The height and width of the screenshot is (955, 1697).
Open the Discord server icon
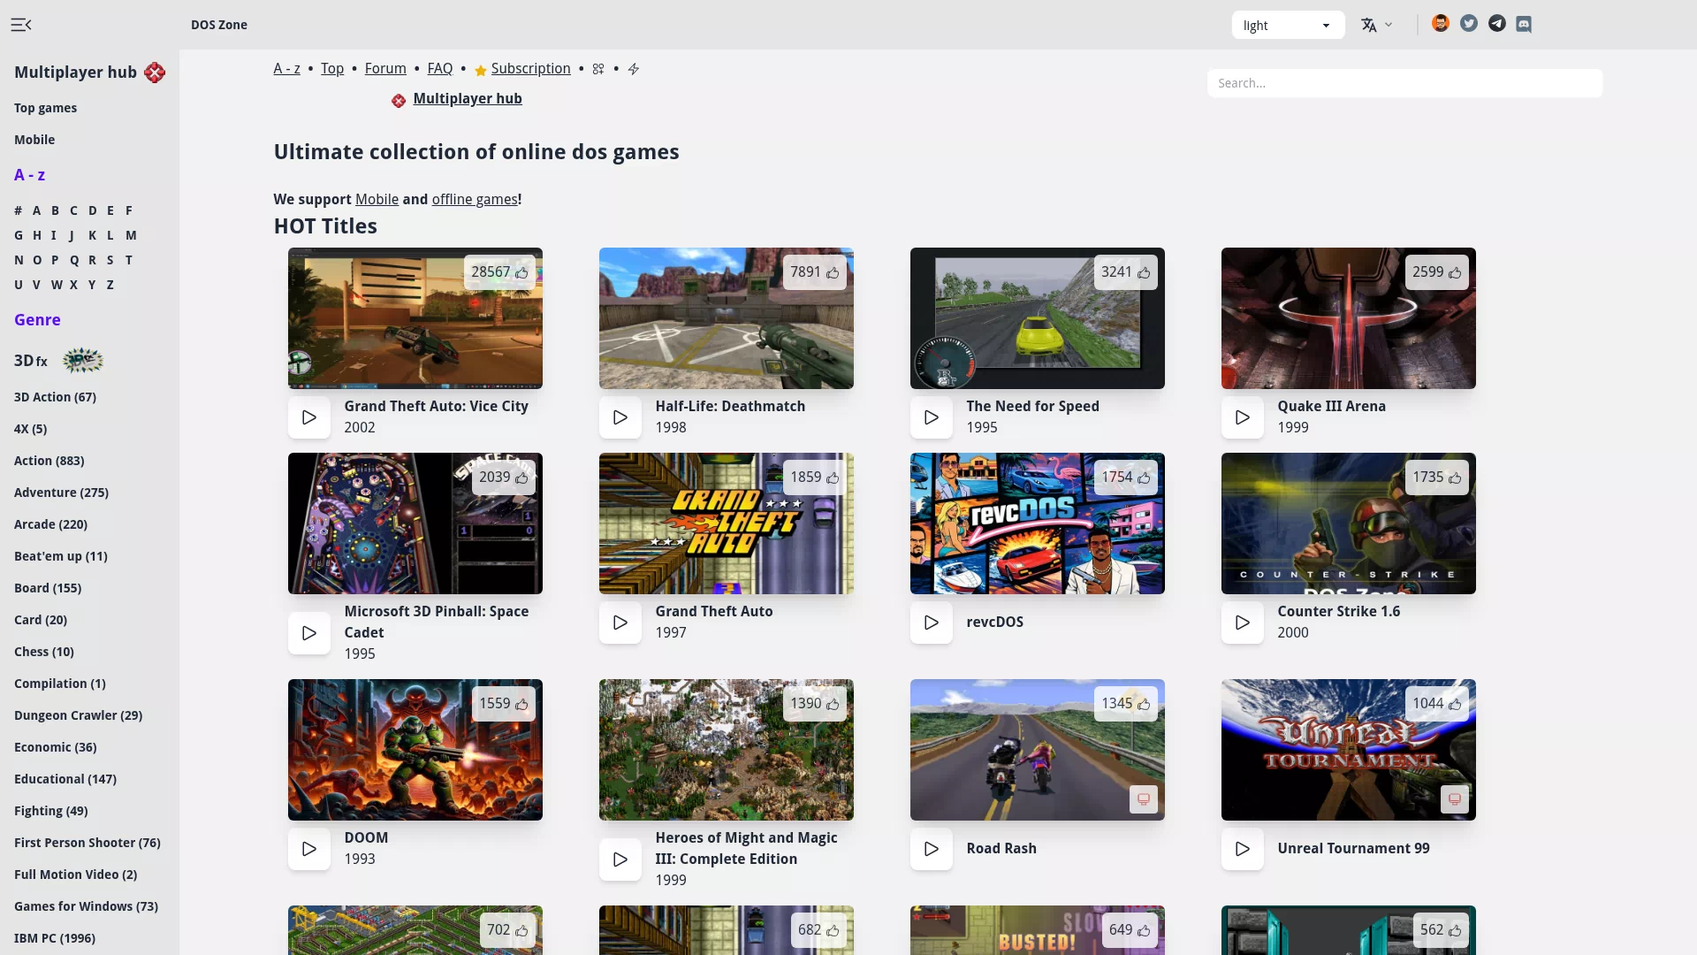tap(1524, 24)
